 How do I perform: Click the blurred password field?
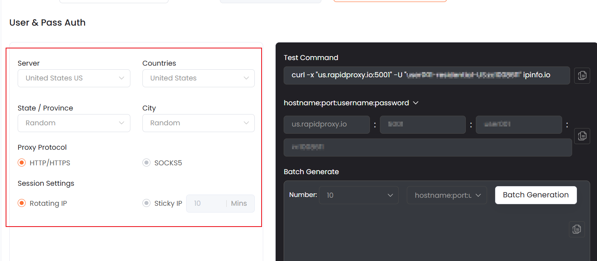coord(427,147)
